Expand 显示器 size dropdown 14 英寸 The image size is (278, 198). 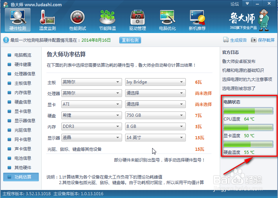point(155,138)
